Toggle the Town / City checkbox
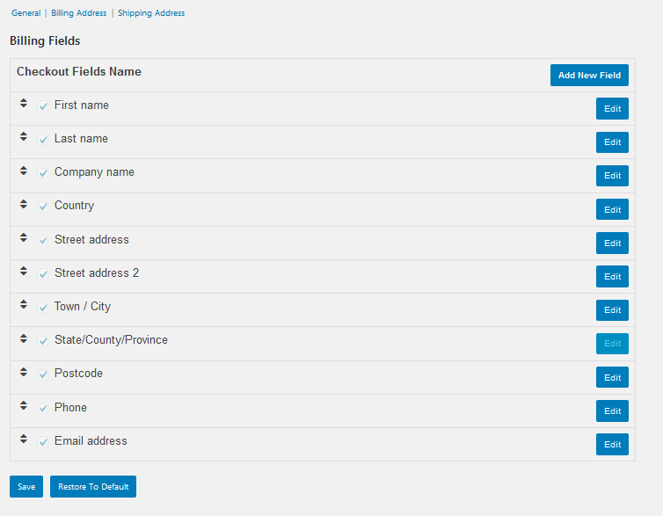This screenshot has height=516, width=663. pos(43,308)
